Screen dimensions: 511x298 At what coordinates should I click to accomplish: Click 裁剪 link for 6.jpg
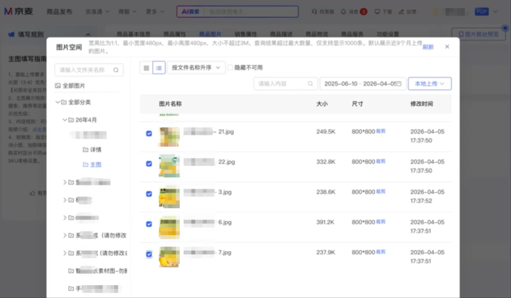point(381,221)
